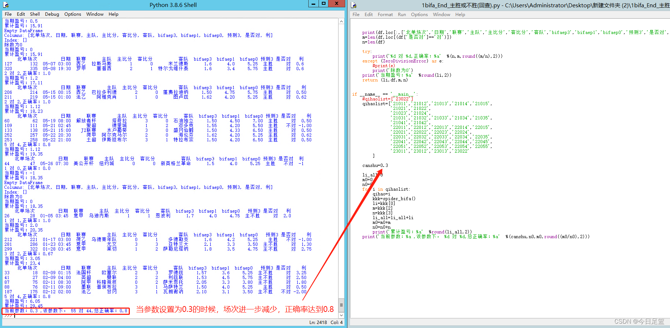Open Format menu in editor window
Viewport: 670px width, 328px height.
pos(385,15)
